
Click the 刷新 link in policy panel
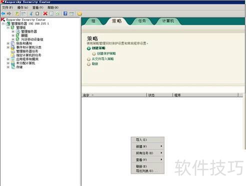pos(95,64)
